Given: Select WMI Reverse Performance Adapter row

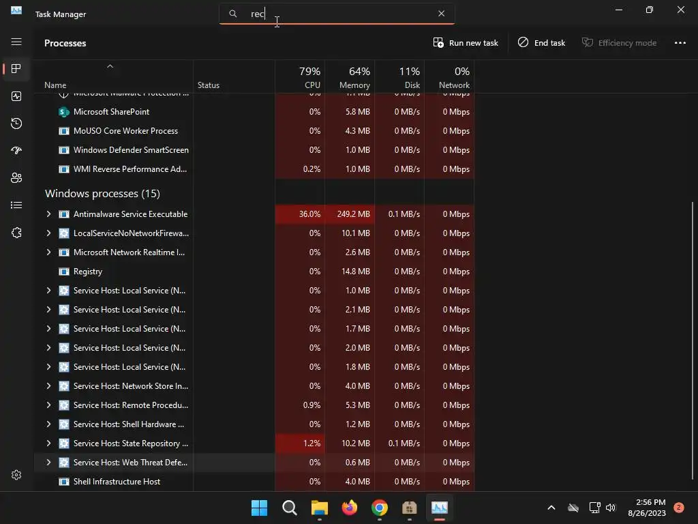Looking at the screenshot, I should tap(254, 169).
